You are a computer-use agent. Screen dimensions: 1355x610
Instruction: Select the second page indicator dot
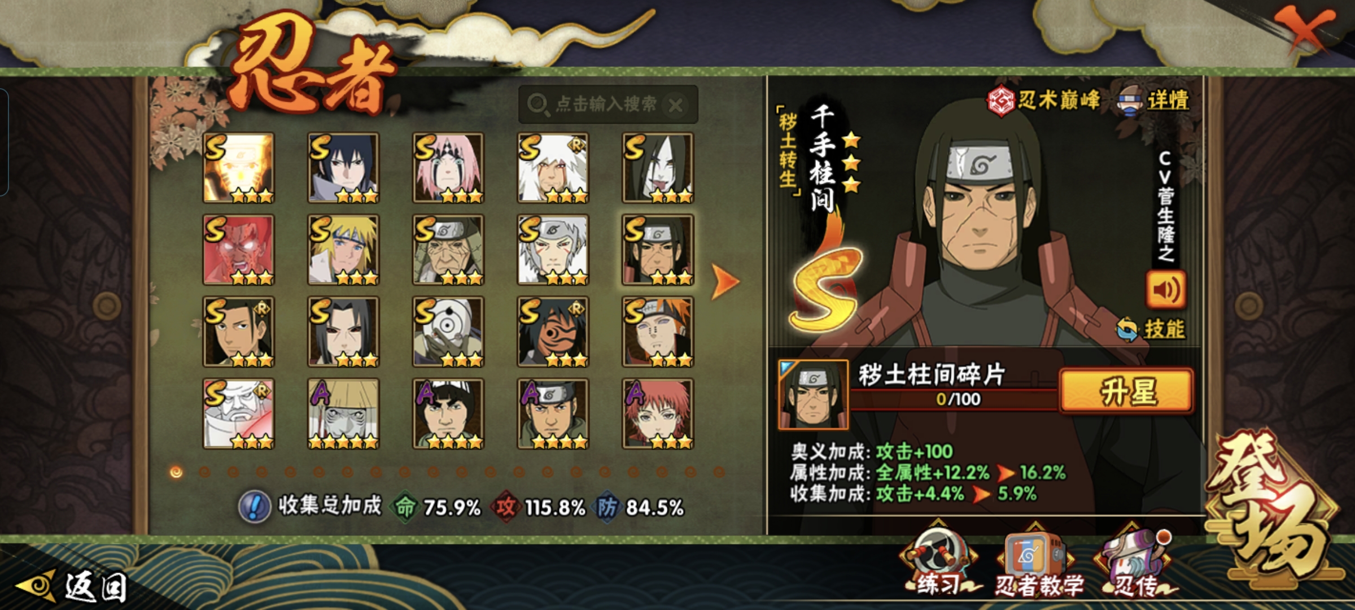tap(205, 472)
